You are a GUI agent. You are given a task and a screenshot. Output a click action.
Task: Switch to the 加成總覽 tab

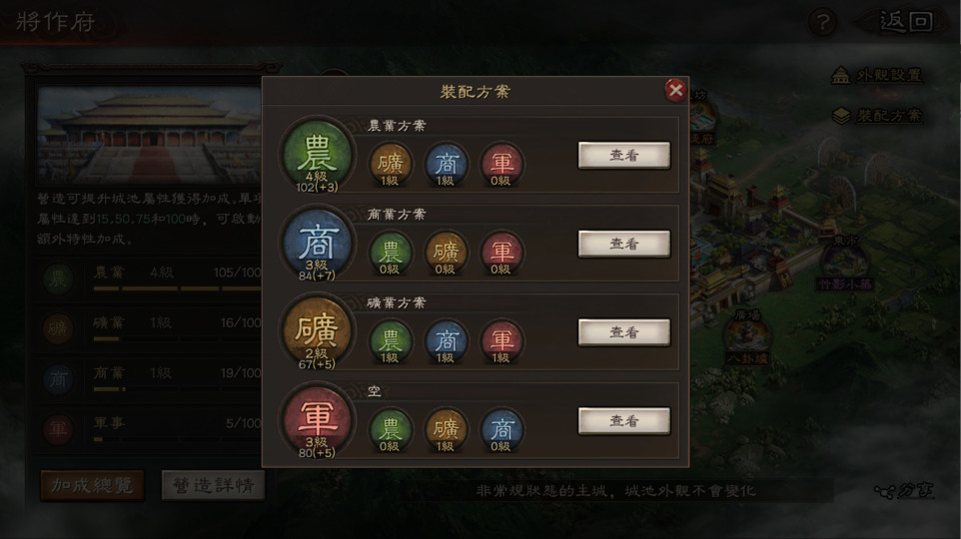tap(92, 486)
